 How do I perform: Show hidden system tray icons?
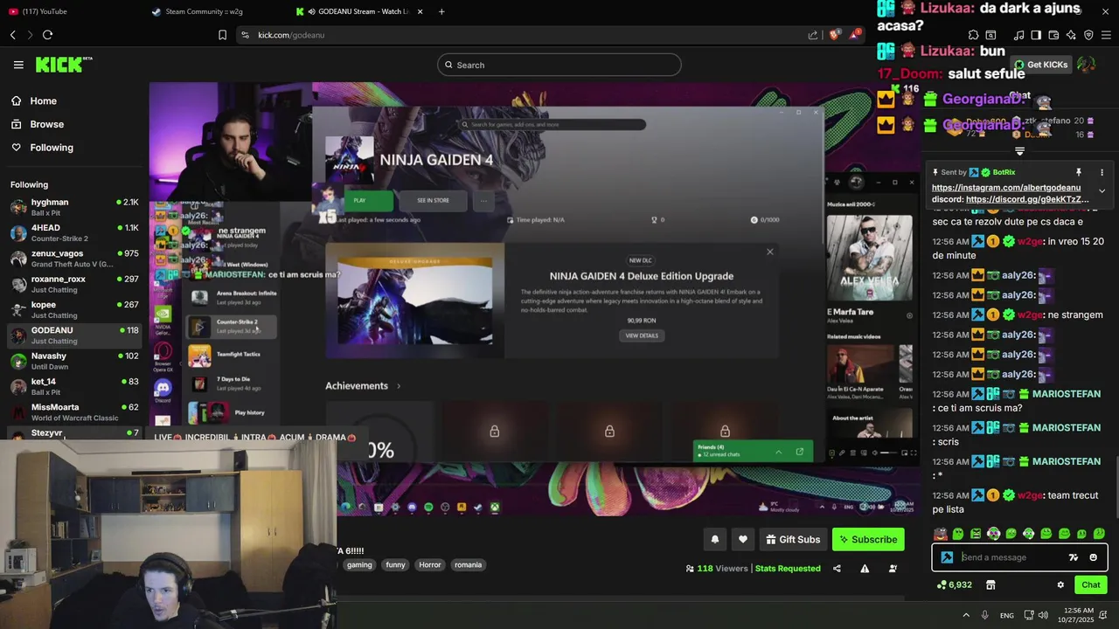click(x=967, y=615)
